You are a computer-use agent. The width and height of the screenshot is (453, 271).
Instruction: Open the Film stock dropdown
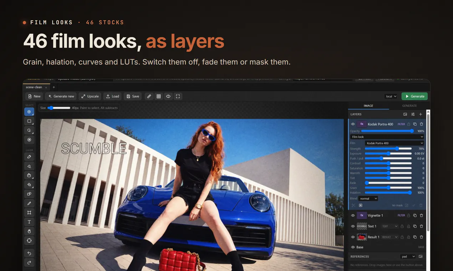tap(394, 143)
